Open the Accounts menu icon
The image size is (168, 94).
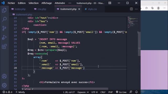tap(4, 76)
